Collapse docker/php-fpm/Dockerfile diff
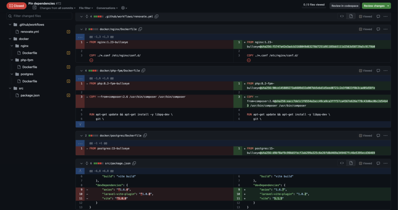 pos(82,71)
